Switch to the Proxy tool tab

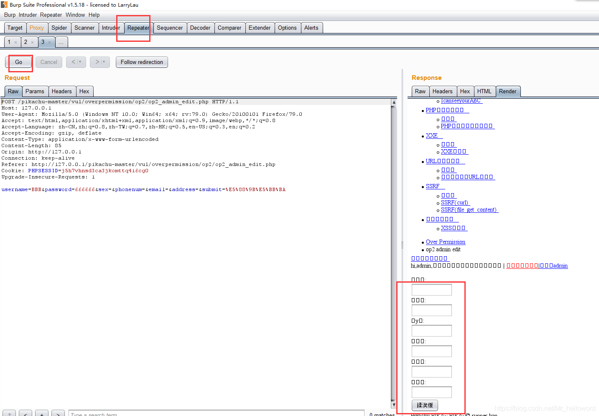[x=37, y=28]
